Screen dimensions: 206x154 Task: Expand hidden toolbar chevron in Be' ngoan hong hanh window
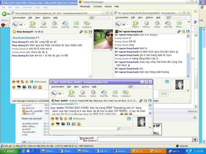pyautogui.click(x=189, y=22)
